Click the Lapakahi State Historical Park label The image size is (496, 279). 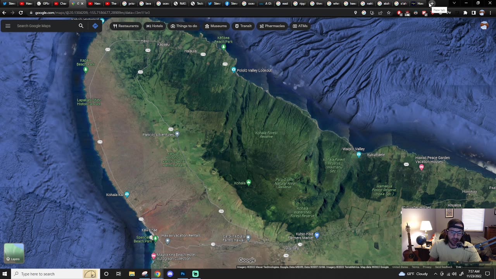coord(89,102)
